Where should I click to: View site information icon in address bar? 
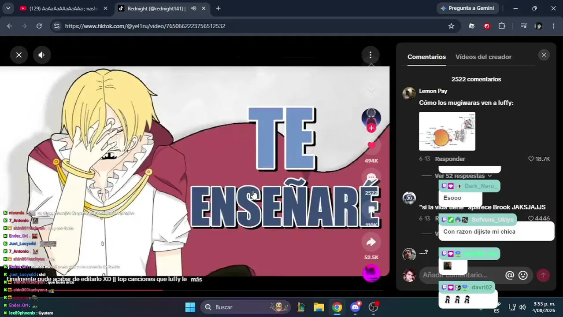56,26
